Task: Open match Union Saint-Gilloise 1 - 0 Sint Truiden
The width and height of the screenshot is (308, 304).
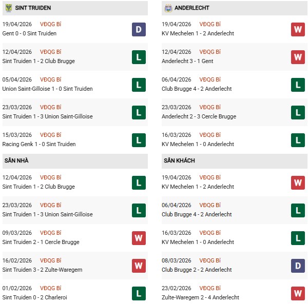Action: [47, 89]
